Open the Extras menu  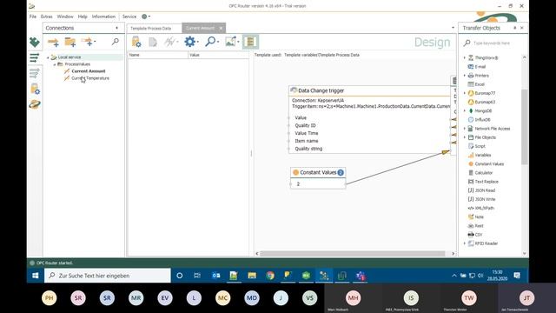46,17
